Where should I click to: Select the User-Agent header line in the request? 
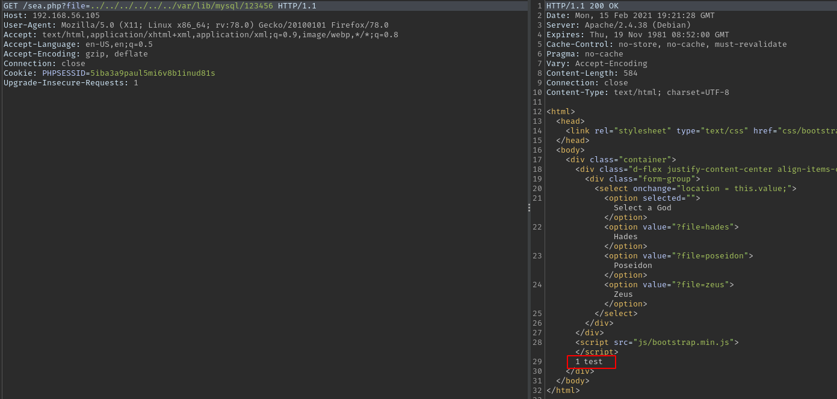point(196,25)
